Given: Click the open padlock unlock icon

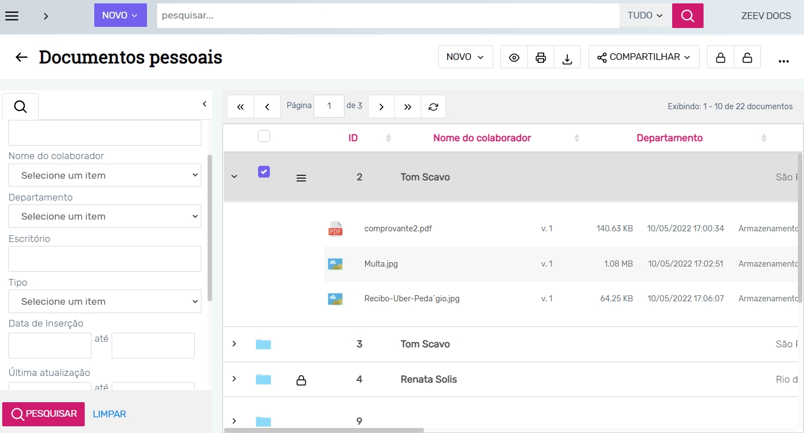Looking at the screenshot, I should point(747,58).
